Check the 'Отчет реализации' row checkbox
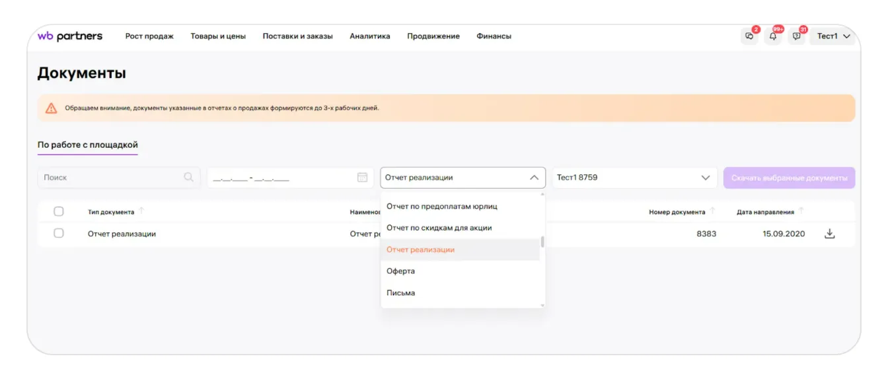 pos(59,234)
